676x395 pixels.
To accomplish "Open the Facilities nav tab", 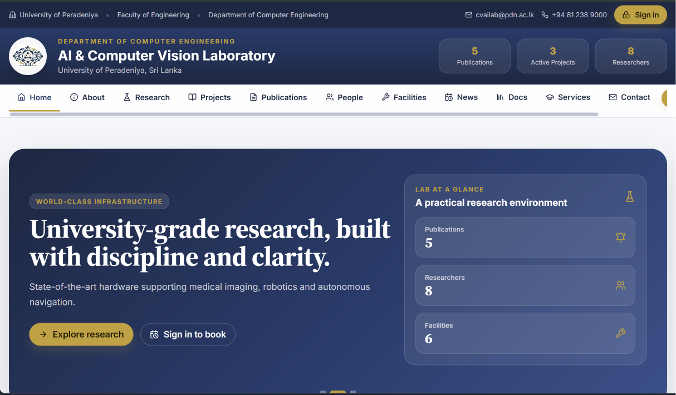I will [x=404, y=97].
